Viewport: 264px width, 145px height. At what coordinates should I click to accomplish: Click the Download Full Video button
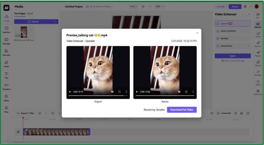tap(182, 110)
